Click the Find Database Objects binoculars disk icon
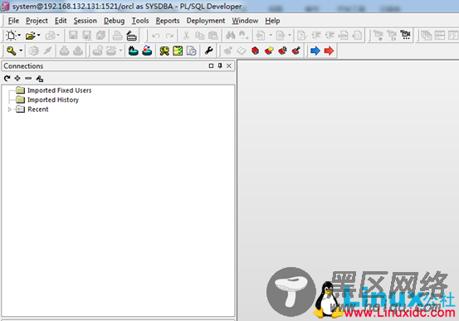Viewport: 459px width, 321px height. coord(133,51)
